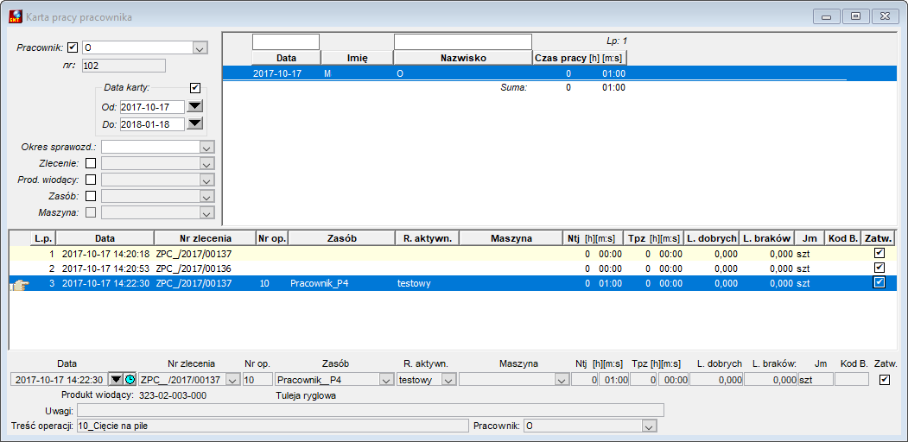Enable the Zlecenie filter checkbox
The width and height of the screenshot is (908, 442).
[x=91, y=164]
